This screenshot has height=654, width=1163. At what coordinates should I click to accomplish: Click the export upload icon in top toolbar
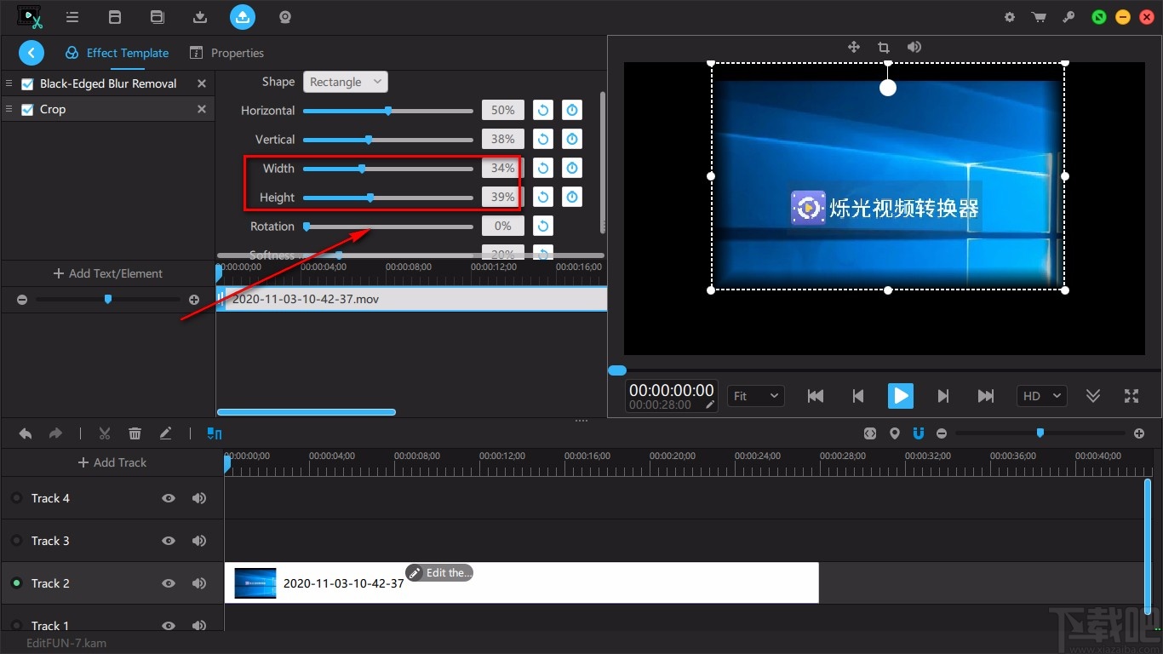pyautogui.click(x=243, y=17)
